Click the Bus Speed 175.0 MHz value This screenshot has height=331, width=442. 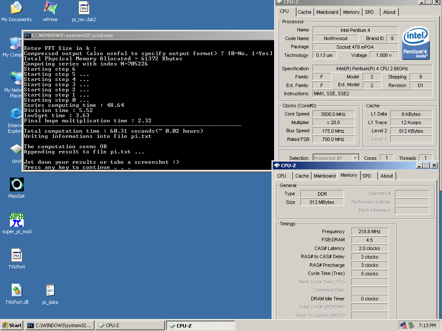pos(333,131)
